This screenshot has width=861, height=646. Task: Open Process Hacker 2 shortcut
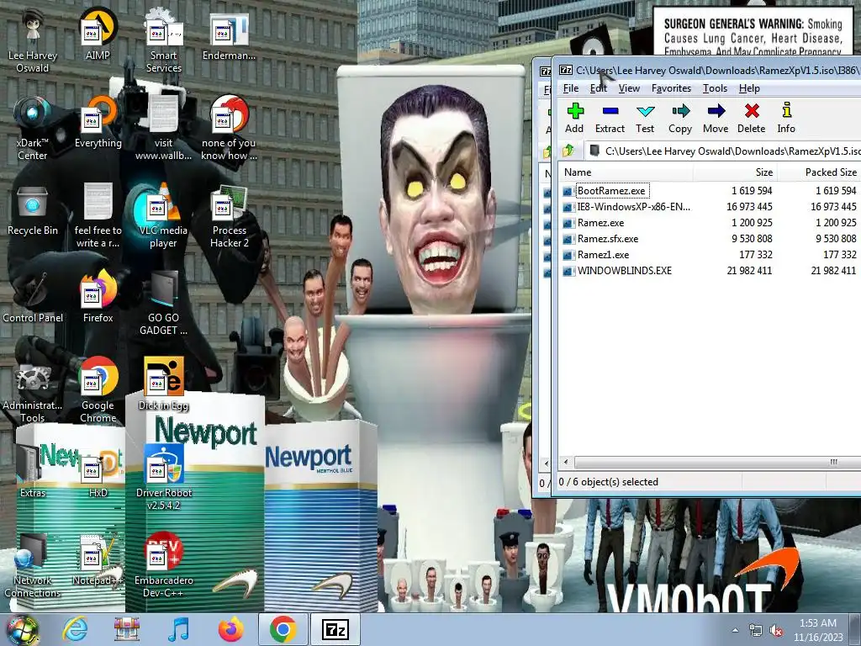pyautogui.click(x=229, y=216)
